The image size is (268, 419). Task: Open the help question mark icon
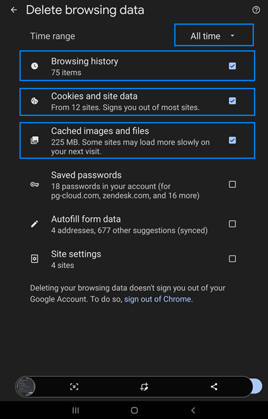click(x=256, y=10)
